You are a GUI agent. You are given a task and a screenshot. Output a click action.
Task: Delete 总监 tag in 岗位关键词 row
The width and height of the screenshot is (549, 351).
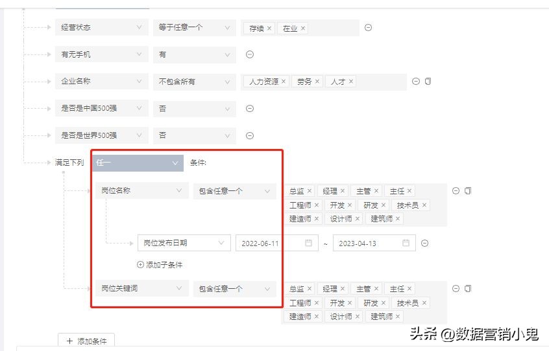(309, 289)
